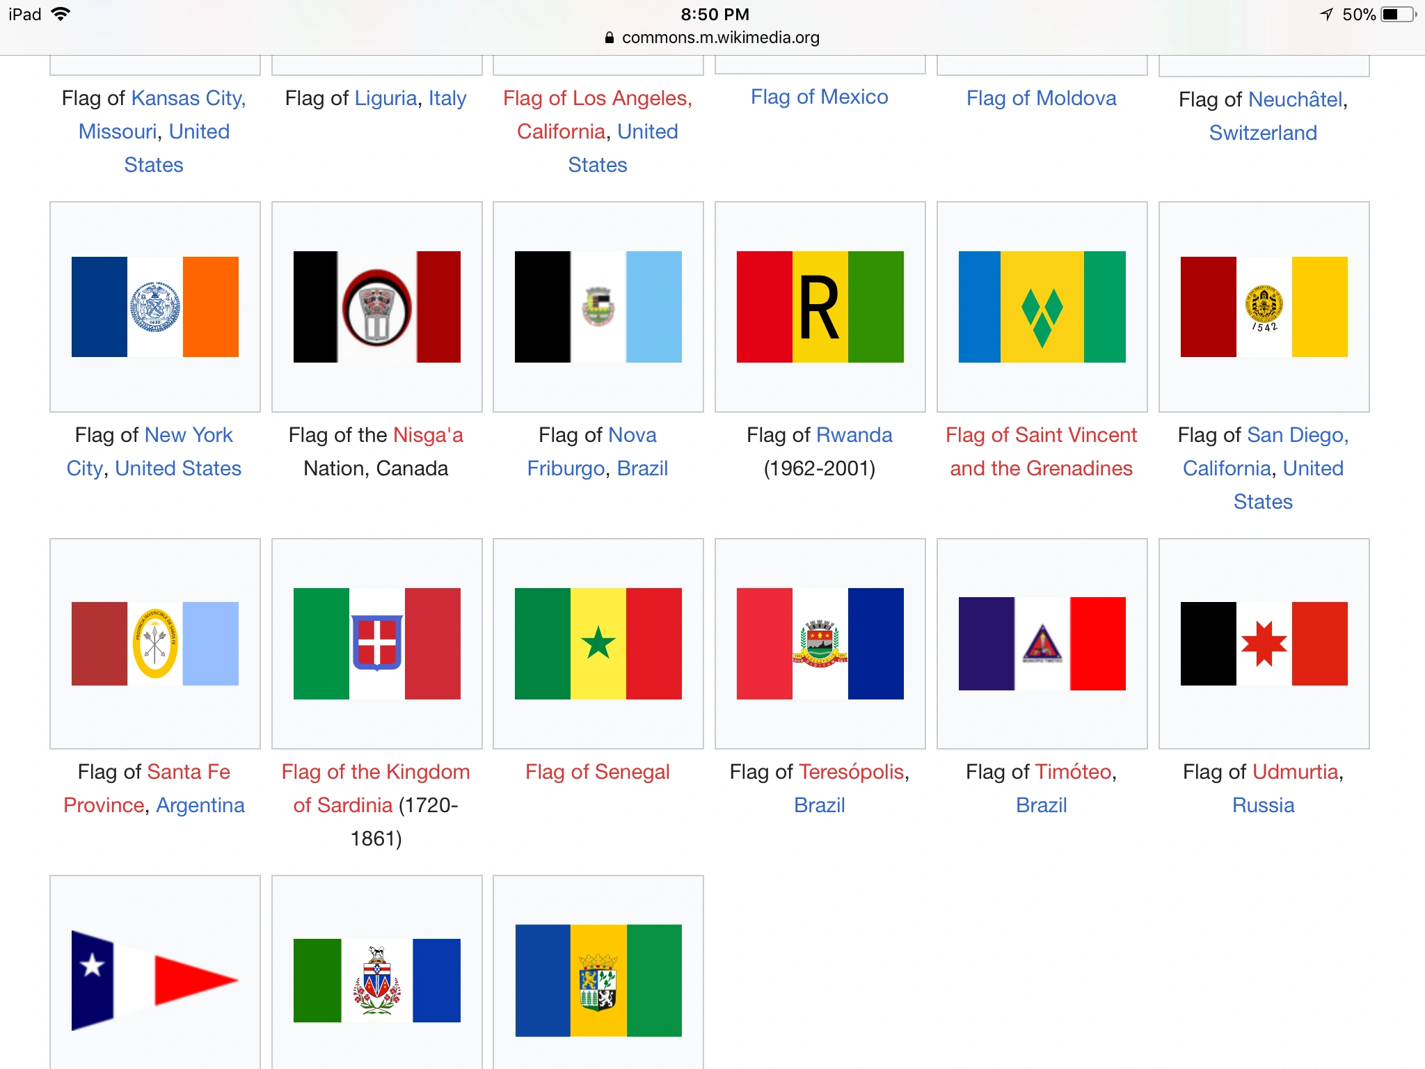Tap the battery icon in status bar

(x=1398, y=15)
